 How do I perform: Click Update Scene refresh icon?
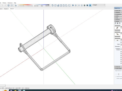[115, 23]
